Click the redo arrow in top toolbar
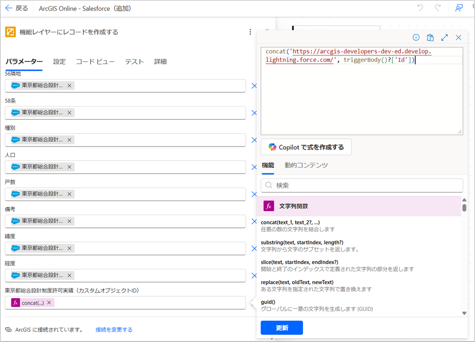Viewport: 475px width, 342px height. [x=437, y=9]
